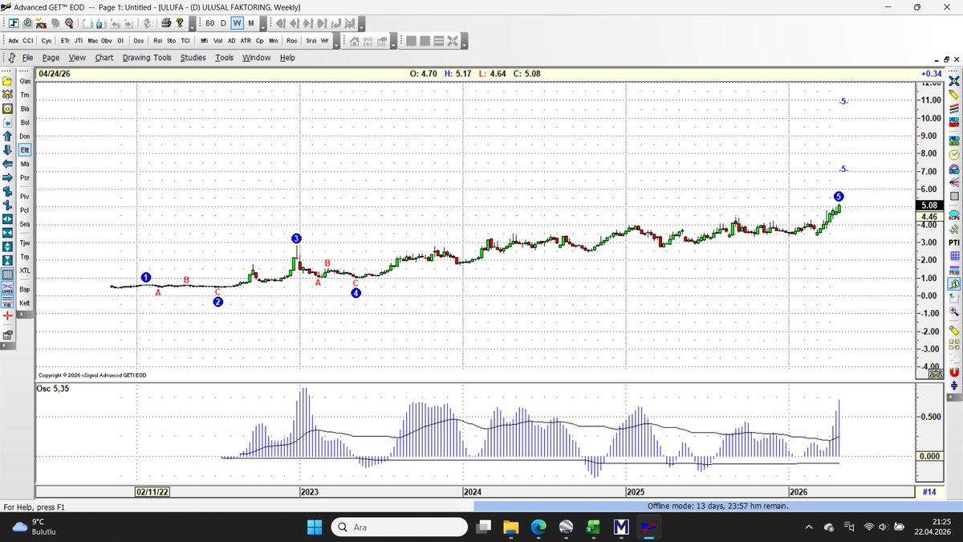The width and height of the screenshot is (963, 542).
Task: Click the LINES icon in left toolbar
Action: click(7, 288)
